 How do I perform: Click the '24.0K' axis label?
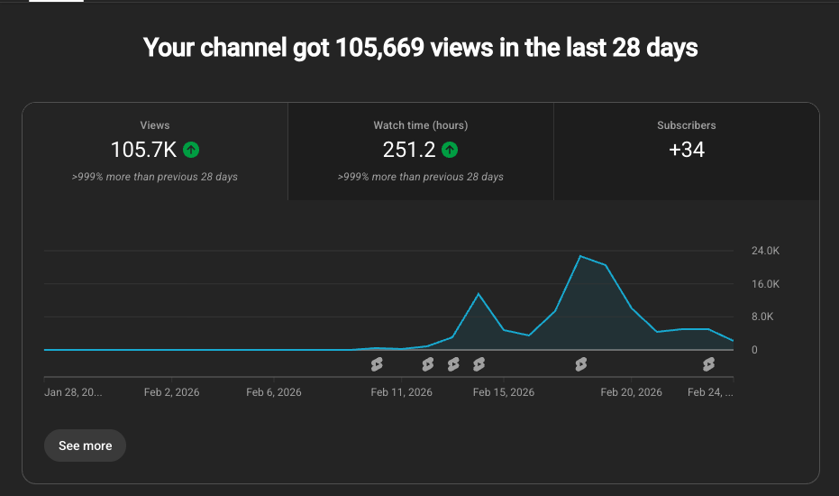click(x=765, y=251)
